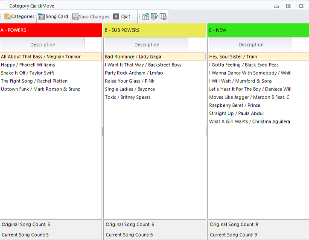Sort A - POWERS by Description column
Screen dimensions: 309x240
pos(42,44)
